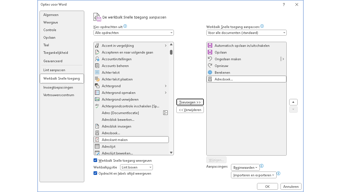Open the Lint aanpassen section
The width and height of the screenshot is (341, 192).
[54, 70]
